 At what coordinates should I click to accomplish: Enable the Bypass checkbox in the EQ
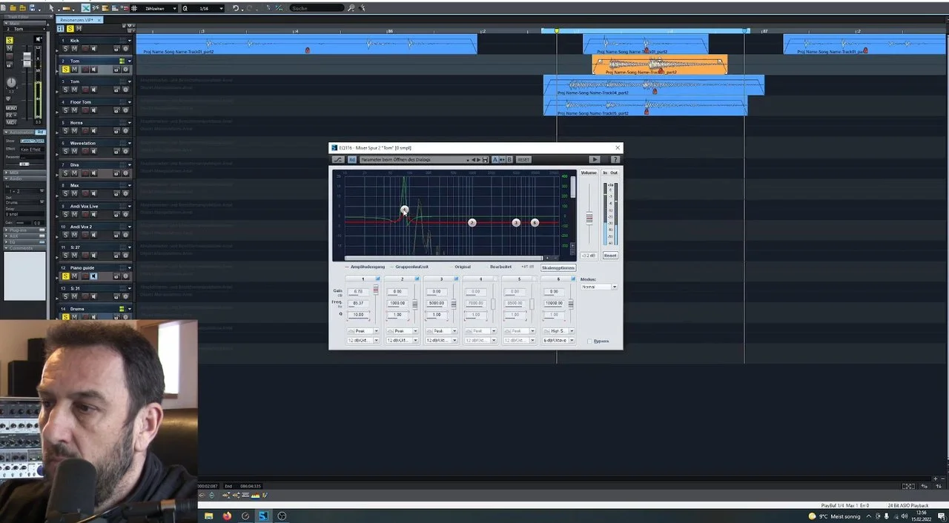(x=590, y=342)
